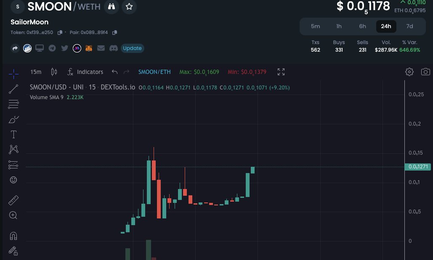This screenshot has width=433, height=260.
Task: Click the 646.69% variation value
Action: [x=410, y=50]
